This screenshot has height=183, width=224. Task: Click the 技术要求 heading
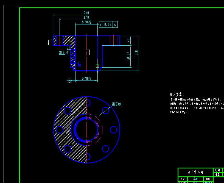177,94
